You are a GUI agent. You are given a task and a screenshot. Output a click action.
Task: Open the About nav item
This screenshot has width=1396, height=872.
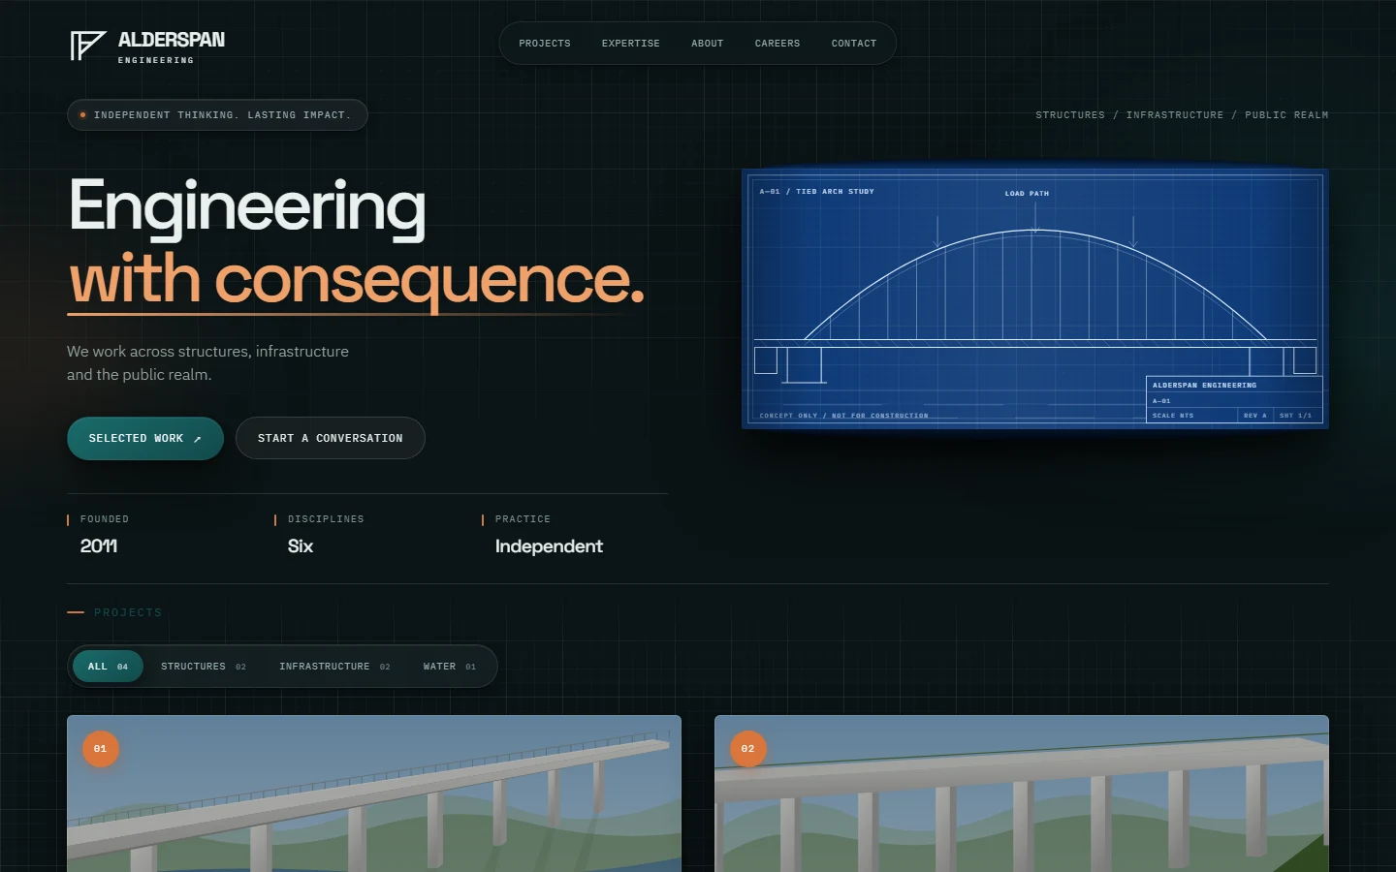click(708, 44)
